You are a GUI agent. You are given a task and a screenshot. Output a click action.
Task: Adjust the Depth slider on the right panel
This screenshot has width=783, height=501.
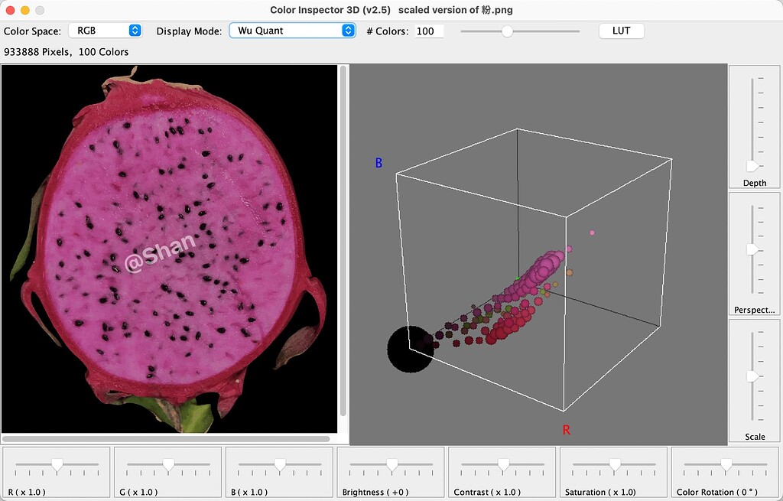(753, 168)
